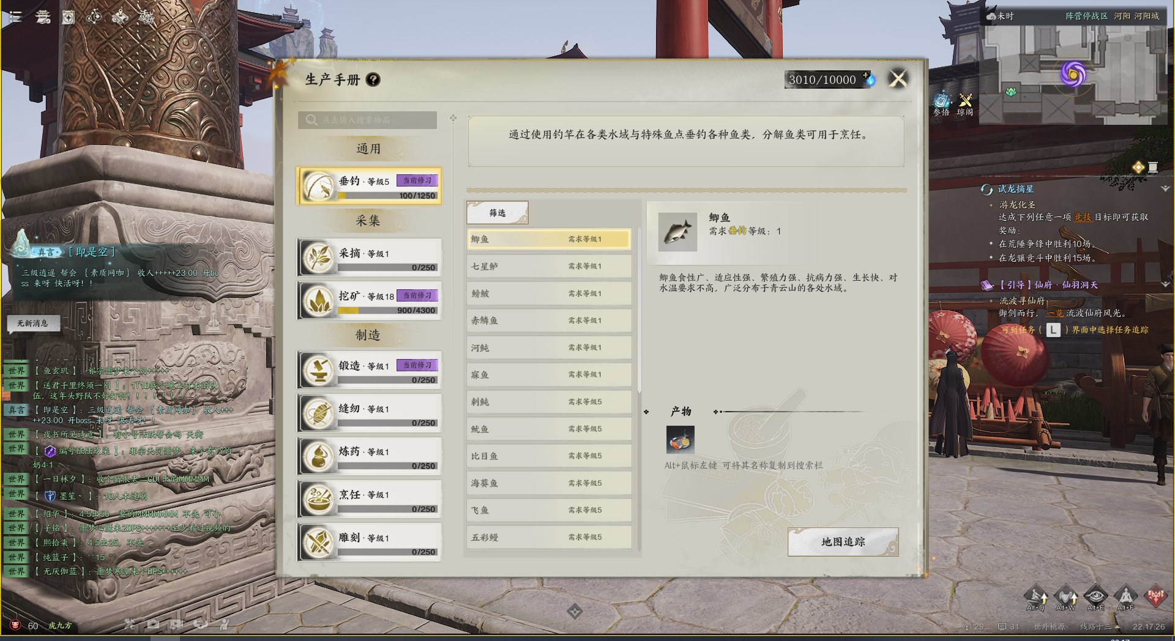Viewport: 1175px width, 641px height.
Task: Open the hamburger menu icon at top-left
Action: [15, 17]
